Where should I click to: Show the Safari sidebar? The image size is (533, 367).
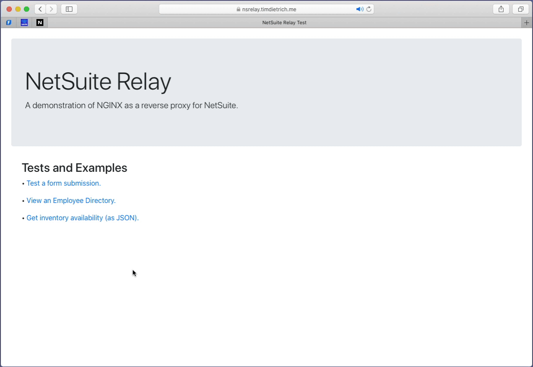[x=69, y=9]
